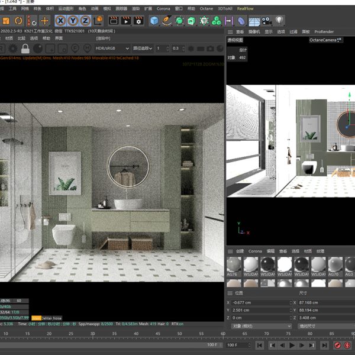The height and width of the screenshot is (355, 355).
Task: Select the orange scale square tool
Action: 6,21
